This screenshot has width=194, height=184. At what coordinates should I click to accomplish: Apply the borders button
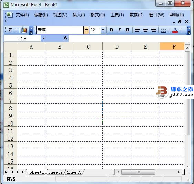(163, 30)
